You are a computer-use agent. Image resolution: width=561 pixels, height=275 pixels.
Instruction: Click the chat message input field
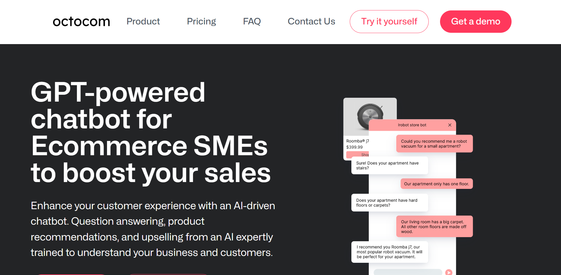point(408,272)
